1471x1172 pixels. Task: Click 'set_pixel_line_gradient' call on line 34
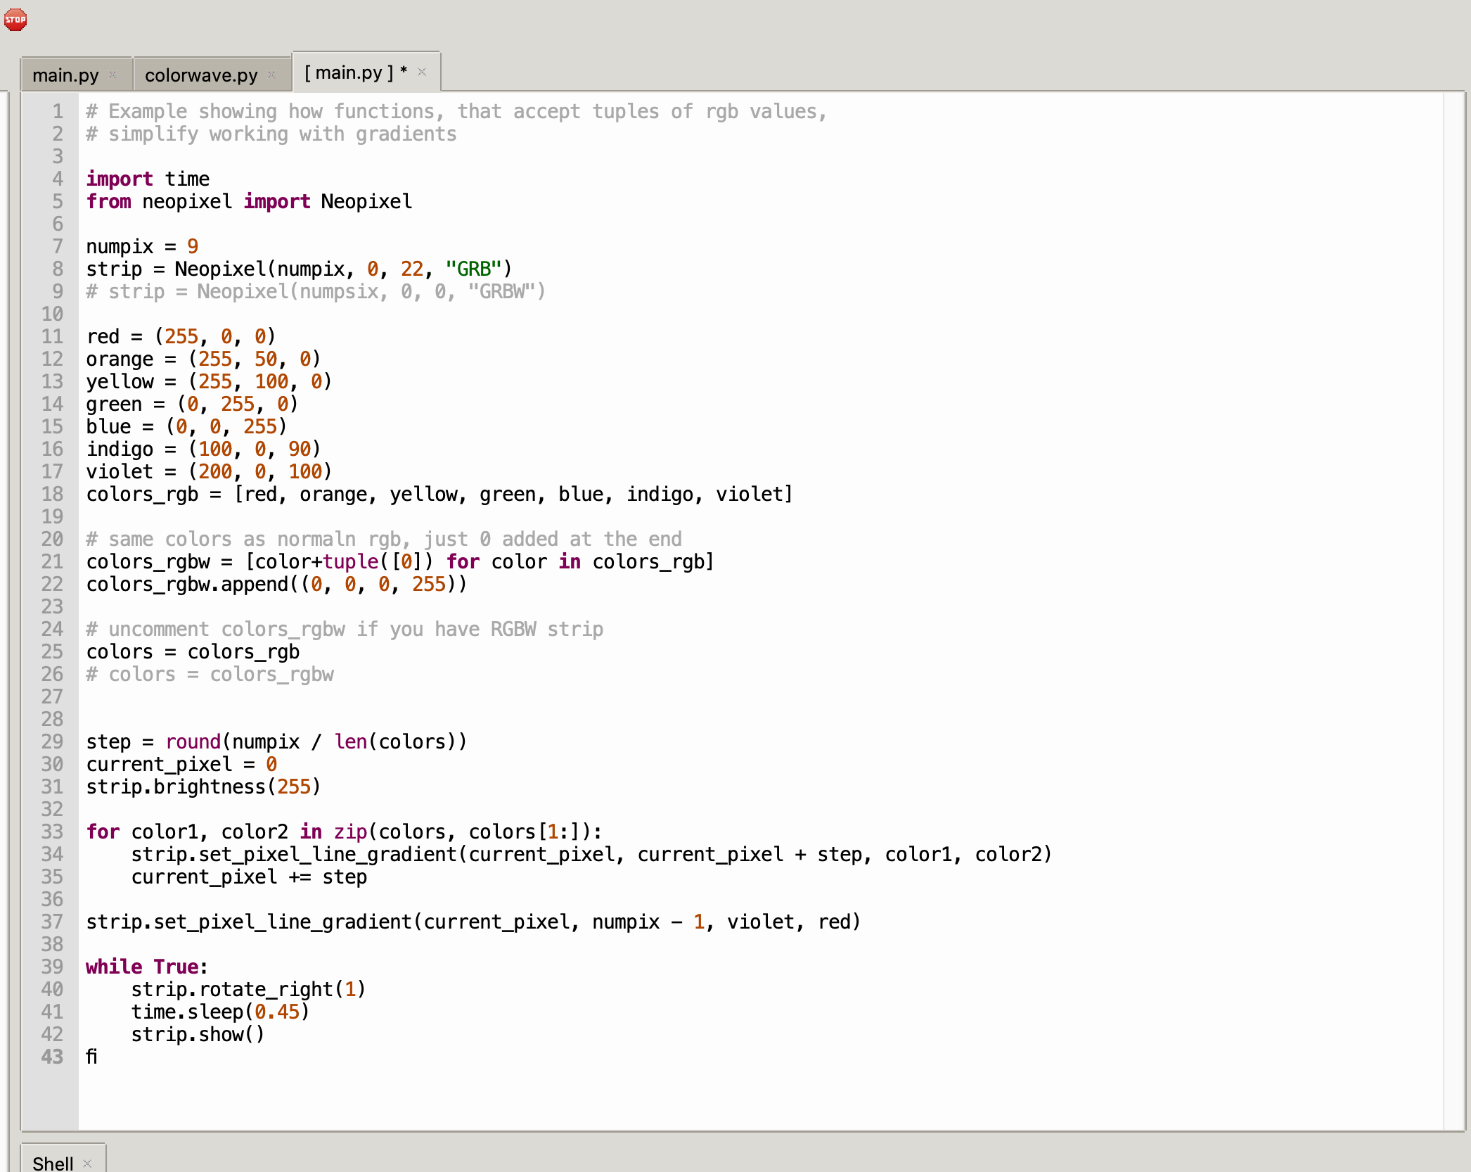pos(591,854)
